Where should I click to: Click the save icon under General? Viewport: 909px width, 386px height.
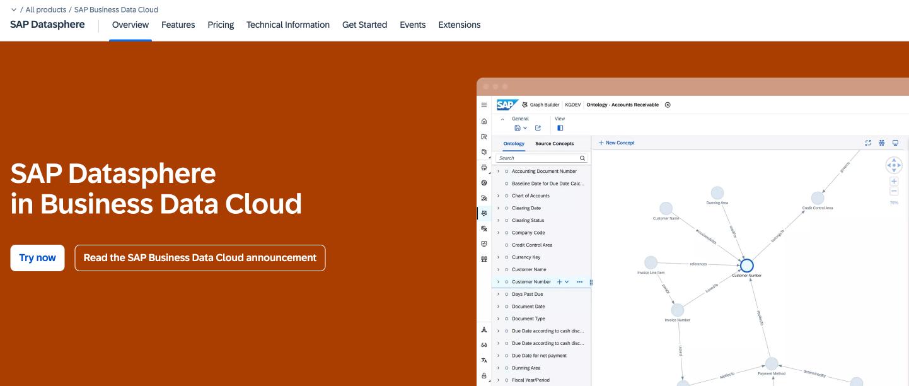coord(518,128)
